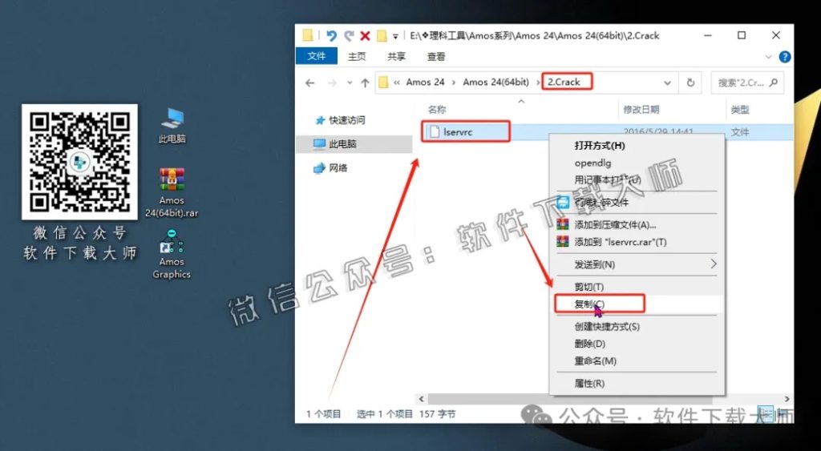Click the red delete X icon
821x451 pixels.
point(366,35)
